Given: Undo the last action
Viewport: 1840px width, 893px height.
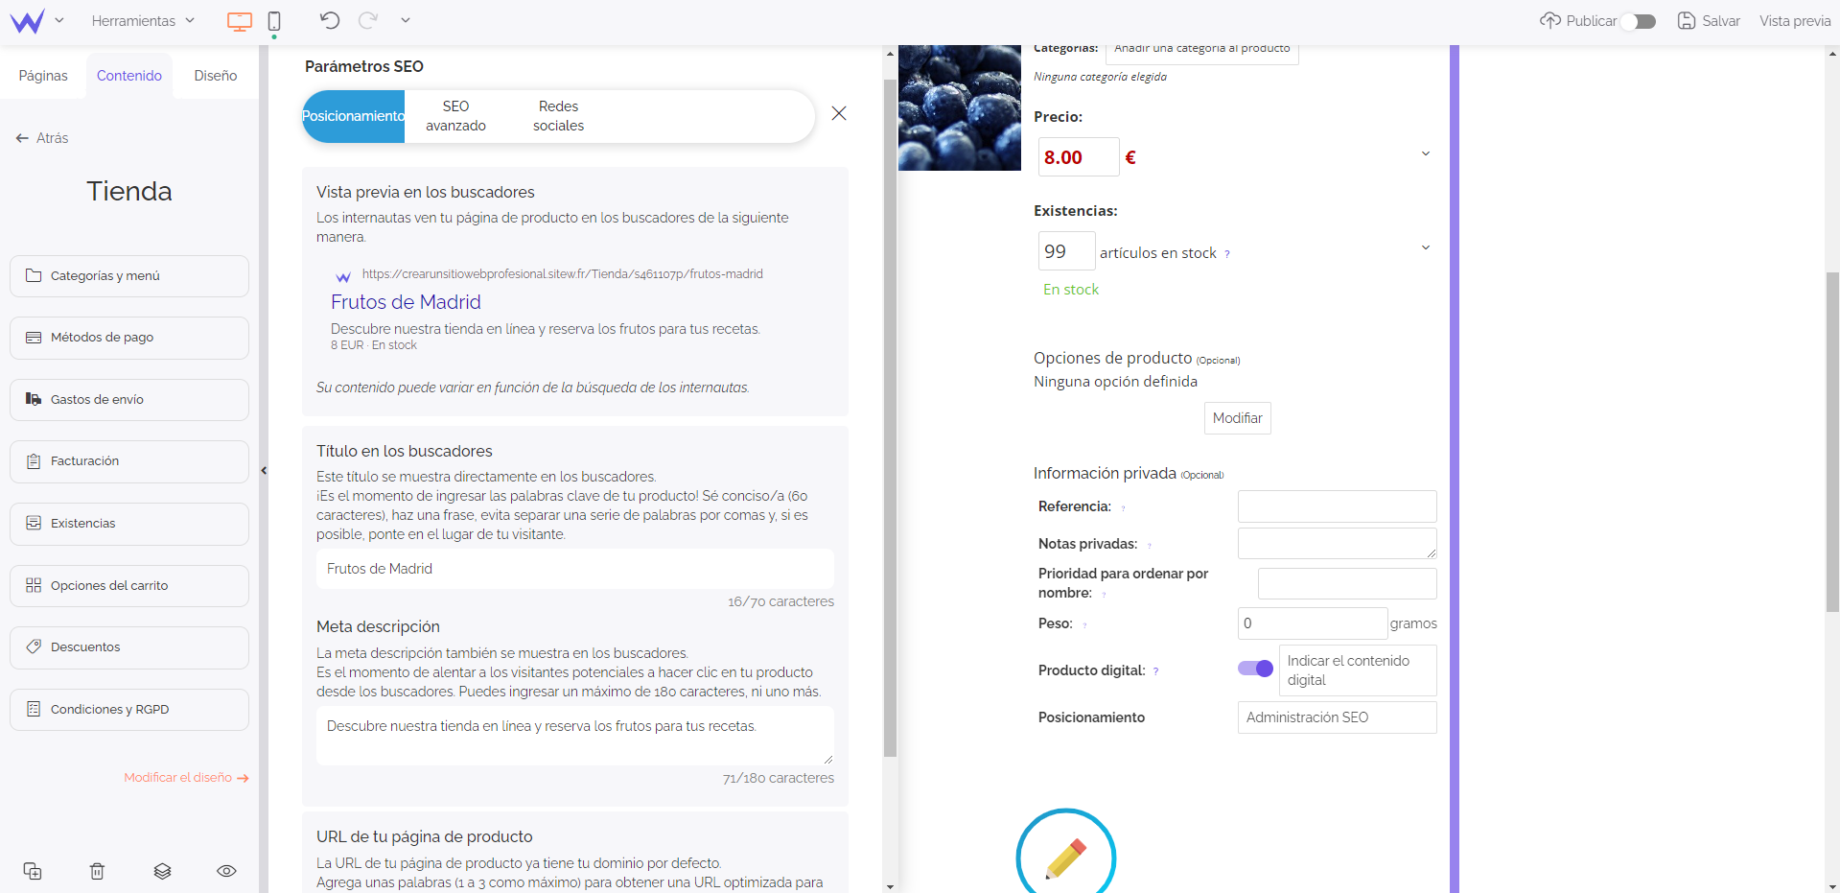Looking at the screenshot, I should pyautogui.click(x=330, y=20).
